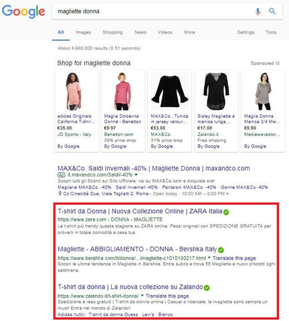Open dropdown arrow after the bershka.com URL
Viewport: 289px width, 321px height.
click(209, 257)
